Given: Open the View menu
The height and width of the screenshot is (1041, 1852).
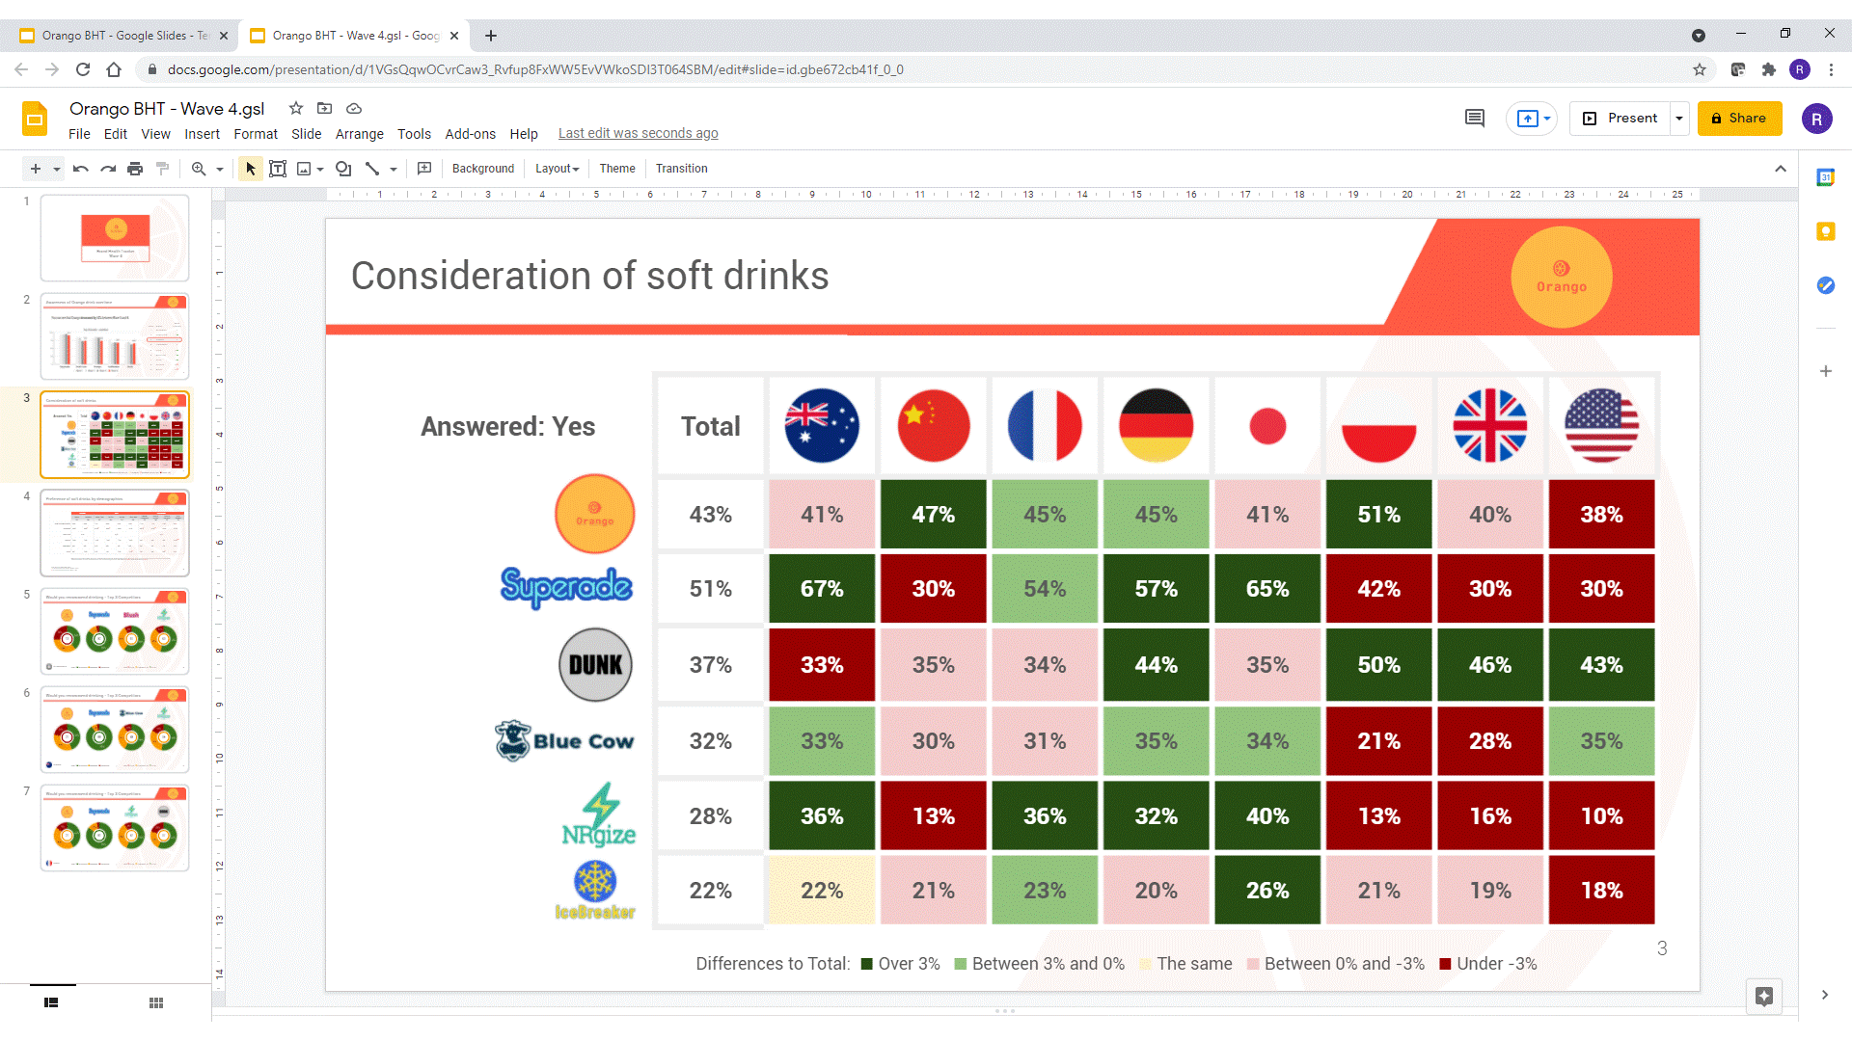Looking at the screenshot, I should 155,134.
